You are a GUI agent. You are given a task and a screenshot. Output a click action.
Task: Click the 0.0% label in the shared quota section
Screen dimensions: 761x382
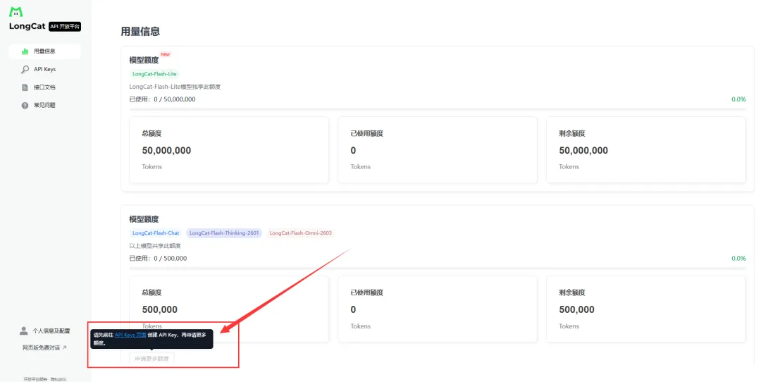(x=738, y=258)
